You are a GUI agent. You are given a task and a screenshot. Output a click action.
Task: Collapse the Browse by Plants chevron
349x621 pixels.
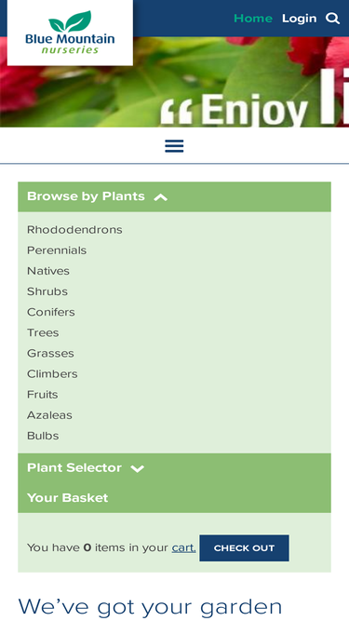pos(161,197)
